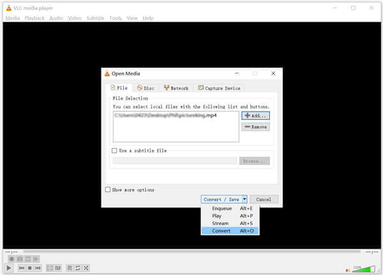Open the Video menu

(x=75, y=18)
